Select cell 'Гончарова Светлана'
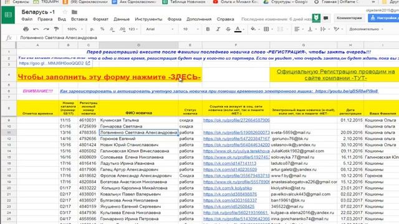 [138, 126]
